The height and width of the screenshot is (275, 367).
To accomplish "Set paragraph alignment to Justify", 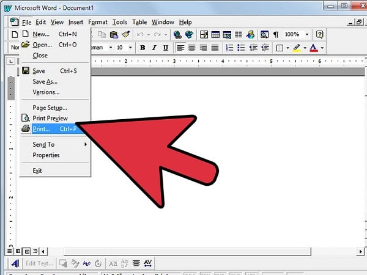I will point(215,48).
